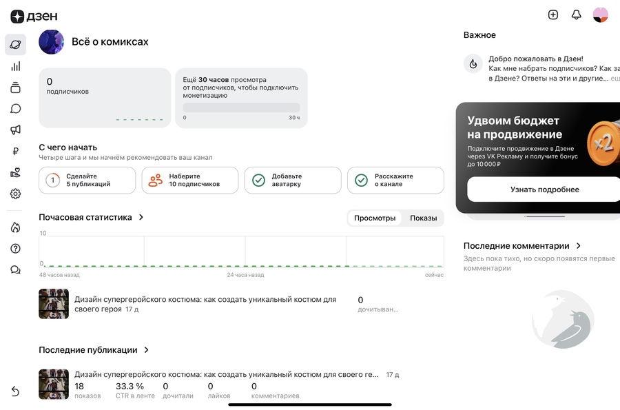The height and width of the screenshot is (410, 620).
Task: Open the settings gear in sidebar
Action: pos(15,194)
